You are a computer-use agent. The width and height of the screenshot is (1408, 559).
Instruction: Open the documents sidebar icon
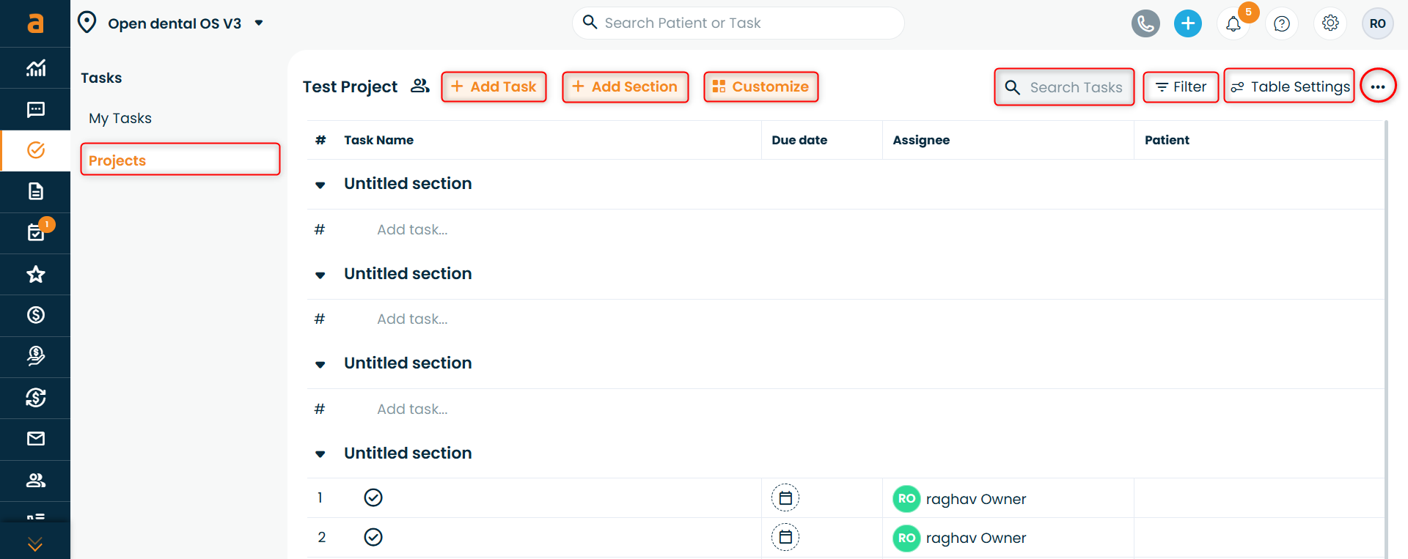35,191
